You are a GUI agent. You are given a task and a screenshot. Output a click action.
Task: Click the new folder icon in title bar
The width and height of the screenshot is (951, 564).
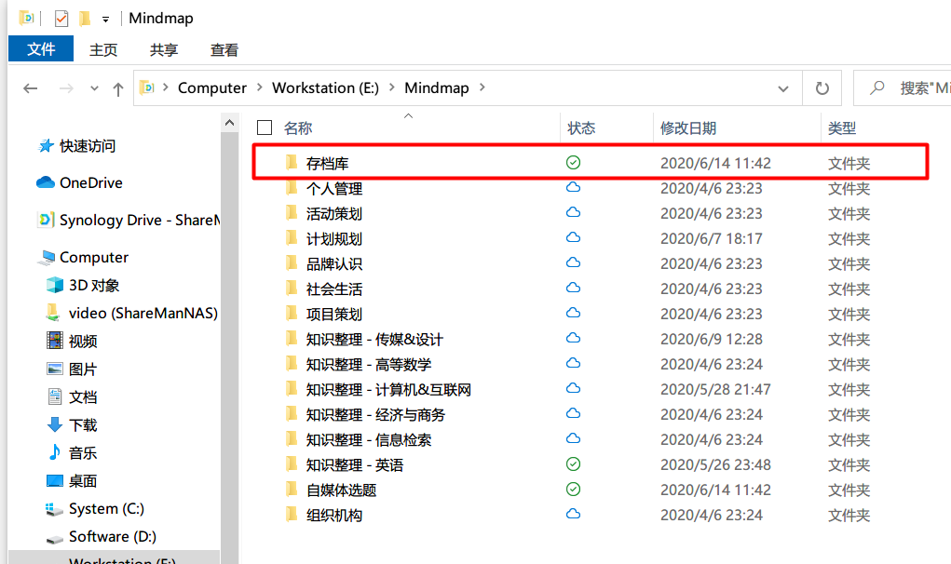pos(85,19)
